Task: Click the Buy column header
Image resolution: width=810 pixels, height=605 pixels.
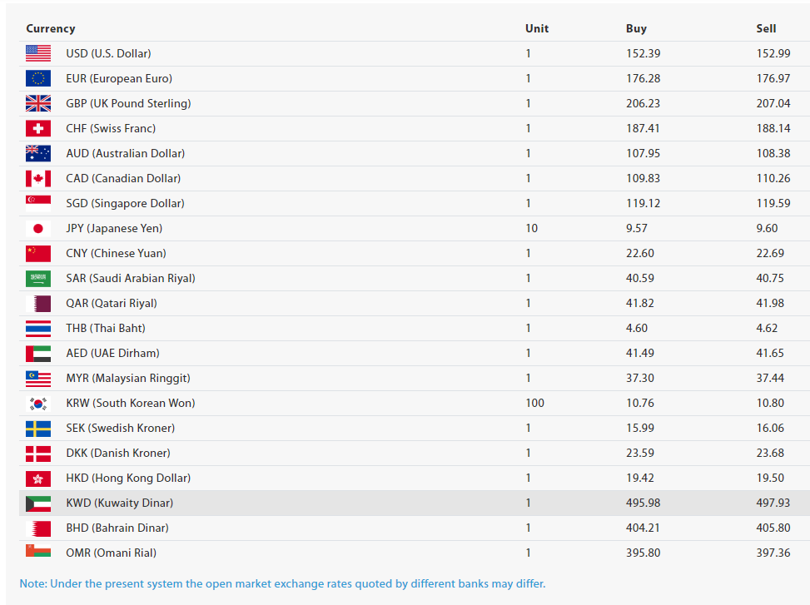Action: click(636, 29)
